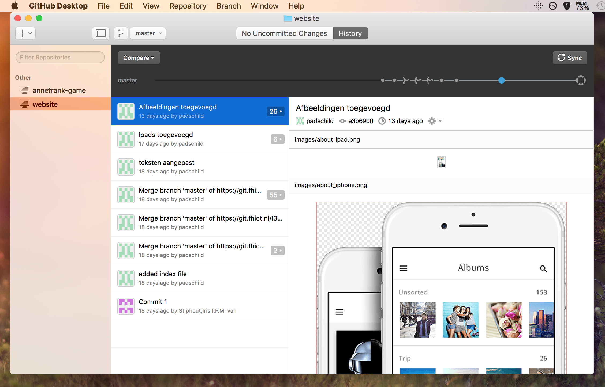The height and width of the screenshot is (387, 605).
Task: Switch to the History view
Action: coord(350,33)
